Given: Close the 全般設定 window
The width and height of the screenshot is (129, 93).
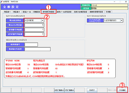Looking at the screenshot, I should 126,2.
